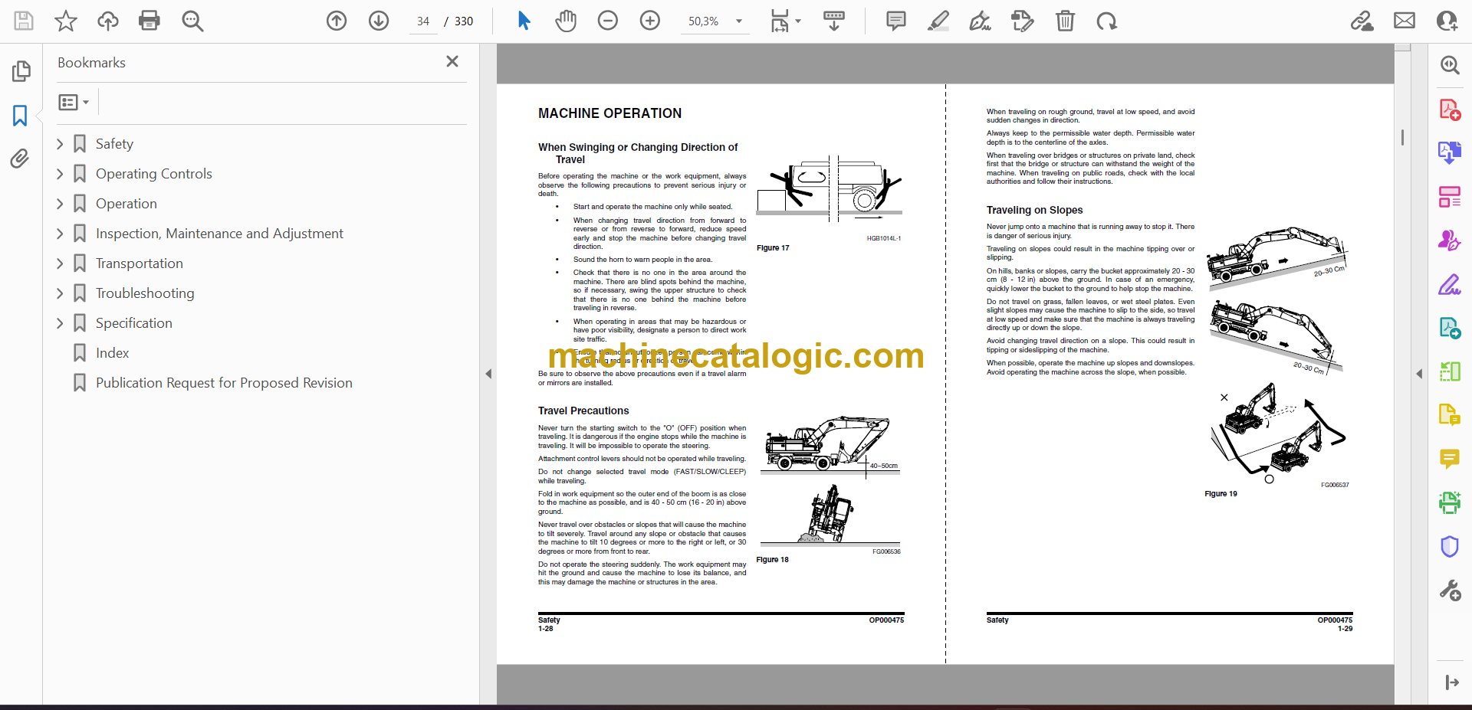Send the file by email envelope
Image resolution: width=1472 pixels, height=710 pixels.
(1405, 21)
